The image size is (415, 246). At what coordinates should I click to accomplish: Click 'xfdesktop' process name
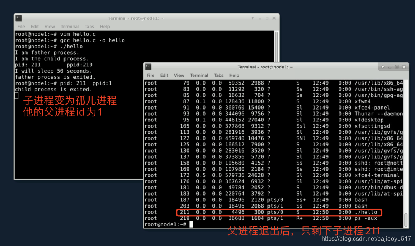click(x=369, y=120)
